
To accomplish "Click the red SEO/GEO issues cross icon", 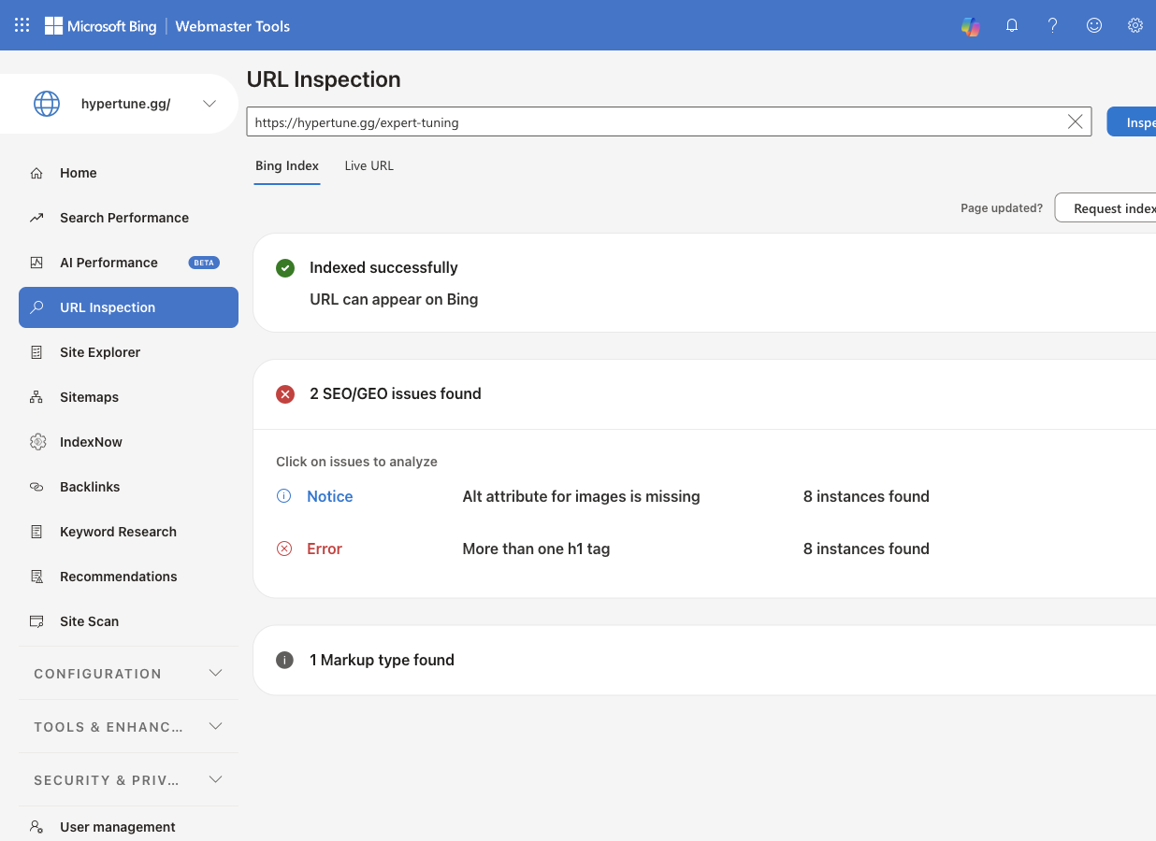I will coord(285,394).
